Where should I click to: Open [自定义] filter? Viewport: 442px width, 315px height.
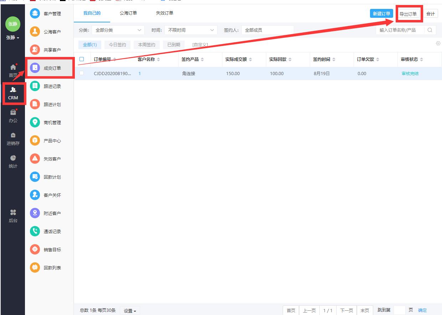click(200, 45)
